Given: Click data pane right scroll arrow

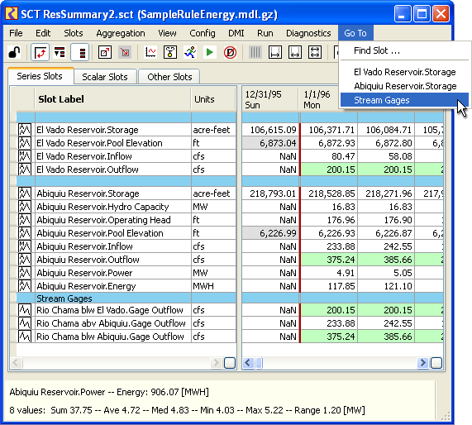Looking at the screenshot, I should pos(422,363).
